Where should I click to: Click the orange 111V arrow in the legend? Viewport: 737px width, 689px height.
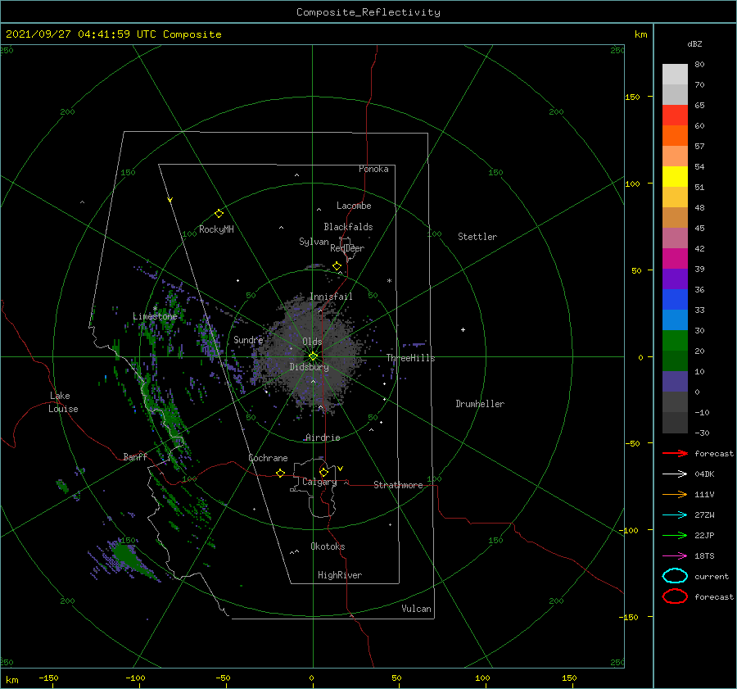675,494
